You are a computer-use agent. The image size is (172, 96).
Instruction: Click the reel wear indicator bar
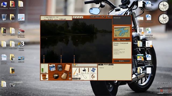pyautogui.click(x=88, y=70)
